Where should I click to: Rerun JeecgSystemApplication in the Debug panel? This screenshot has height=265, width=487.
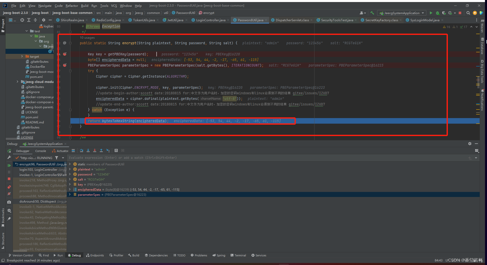[x=9, y=151]
